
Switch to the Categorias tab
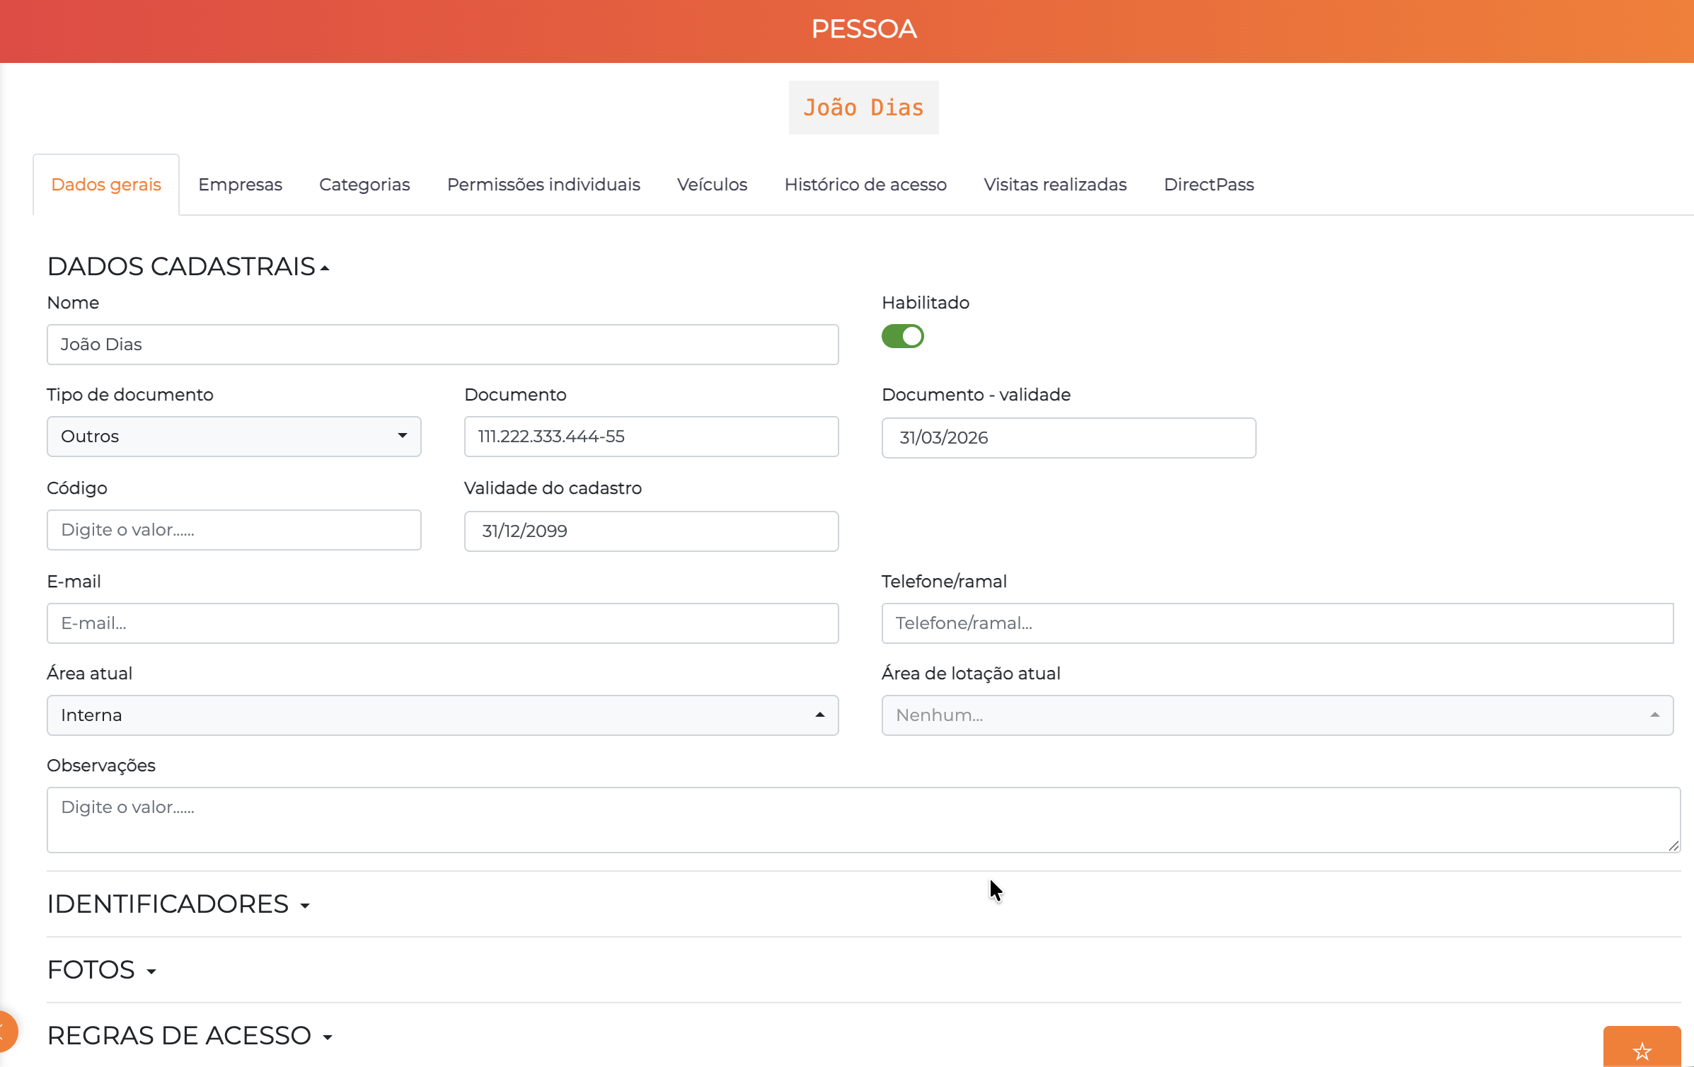click(x=364, y=185)
